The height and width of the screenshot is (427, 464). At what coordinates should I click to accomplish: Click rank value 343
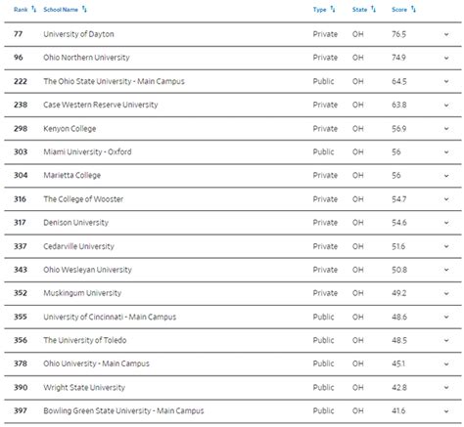click(x=21, y=270)
